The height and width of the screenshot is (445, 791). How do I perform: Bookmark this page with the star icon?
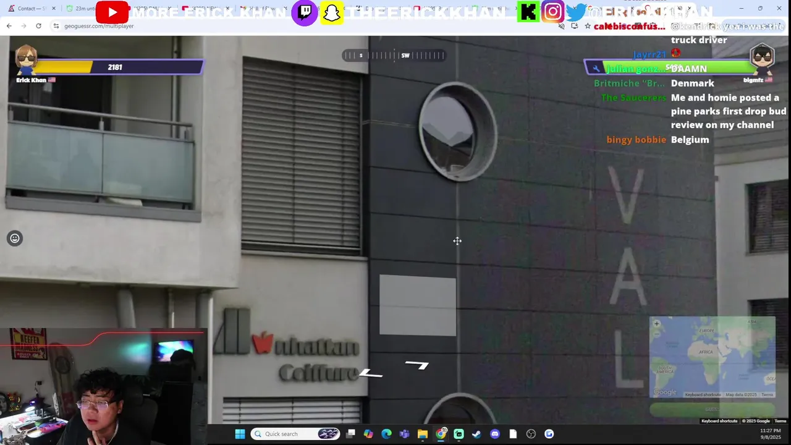point(588,26)
